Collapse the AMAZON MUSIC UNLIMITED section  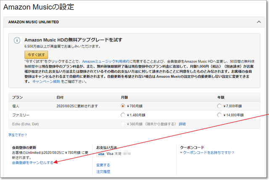pyautogui.click(x=258, y=22)
